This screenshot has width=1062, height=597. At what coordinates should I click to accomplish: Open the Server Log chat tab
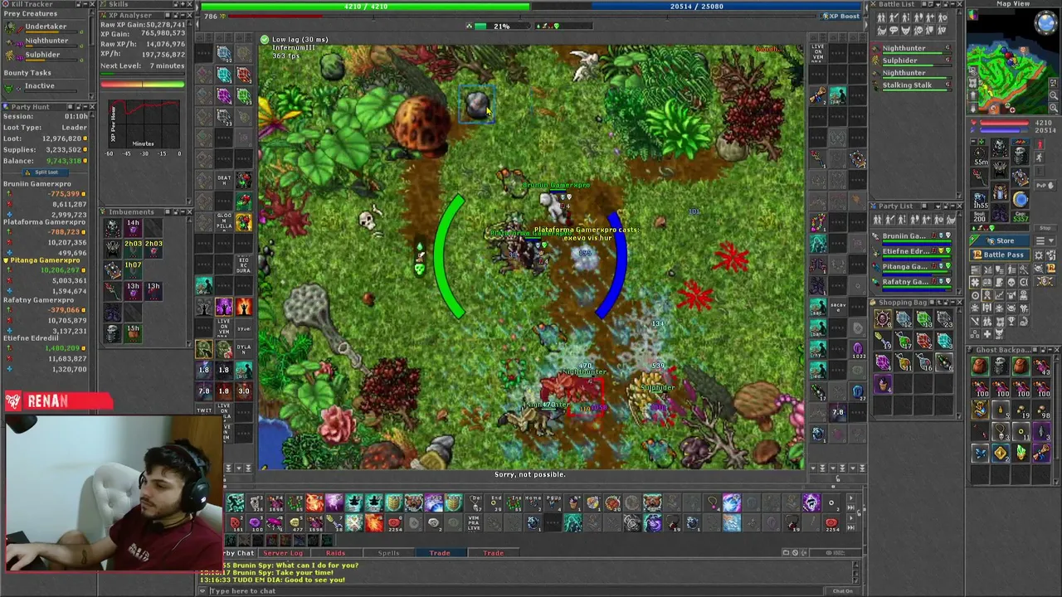point(283,553)
